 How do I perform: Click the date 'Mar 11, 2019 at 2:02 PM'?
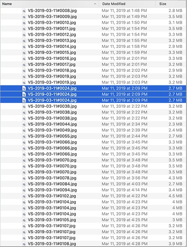125,70
